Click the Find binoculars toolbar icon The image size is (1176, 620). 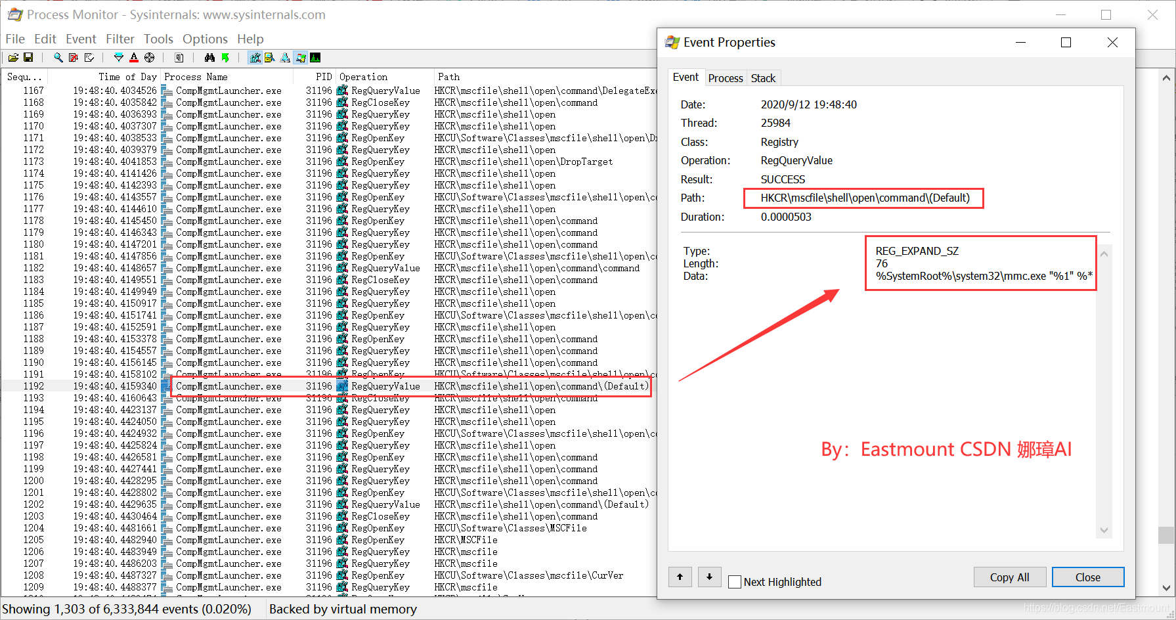click(x=209, y=58)
